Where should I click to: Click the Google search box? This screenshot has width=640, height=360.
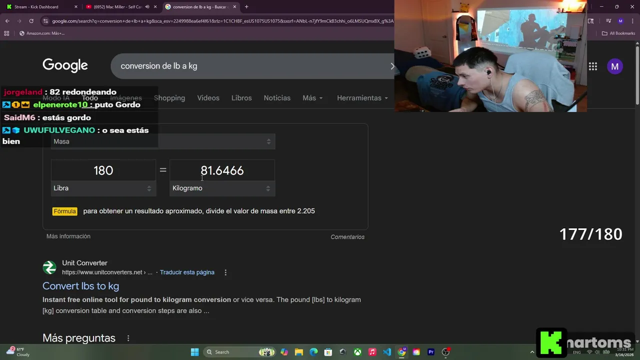pos(252,66)
